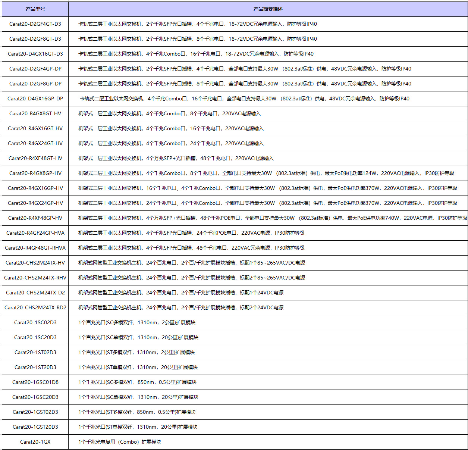Click model Carat20-R4GF24GP-HVA
The width and height of the screenshot is (468, 450).
tap(35, 233)
